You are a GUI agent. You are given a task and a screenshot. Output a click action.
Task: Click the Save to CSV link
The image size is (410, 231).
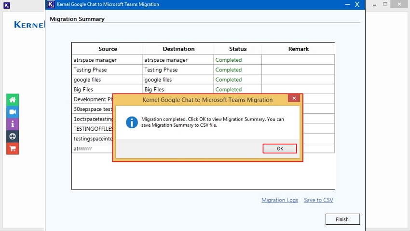[x=318, y=200]
